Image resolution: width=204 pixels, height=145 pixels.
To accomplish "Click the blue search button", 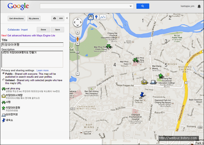I will 143,6.
